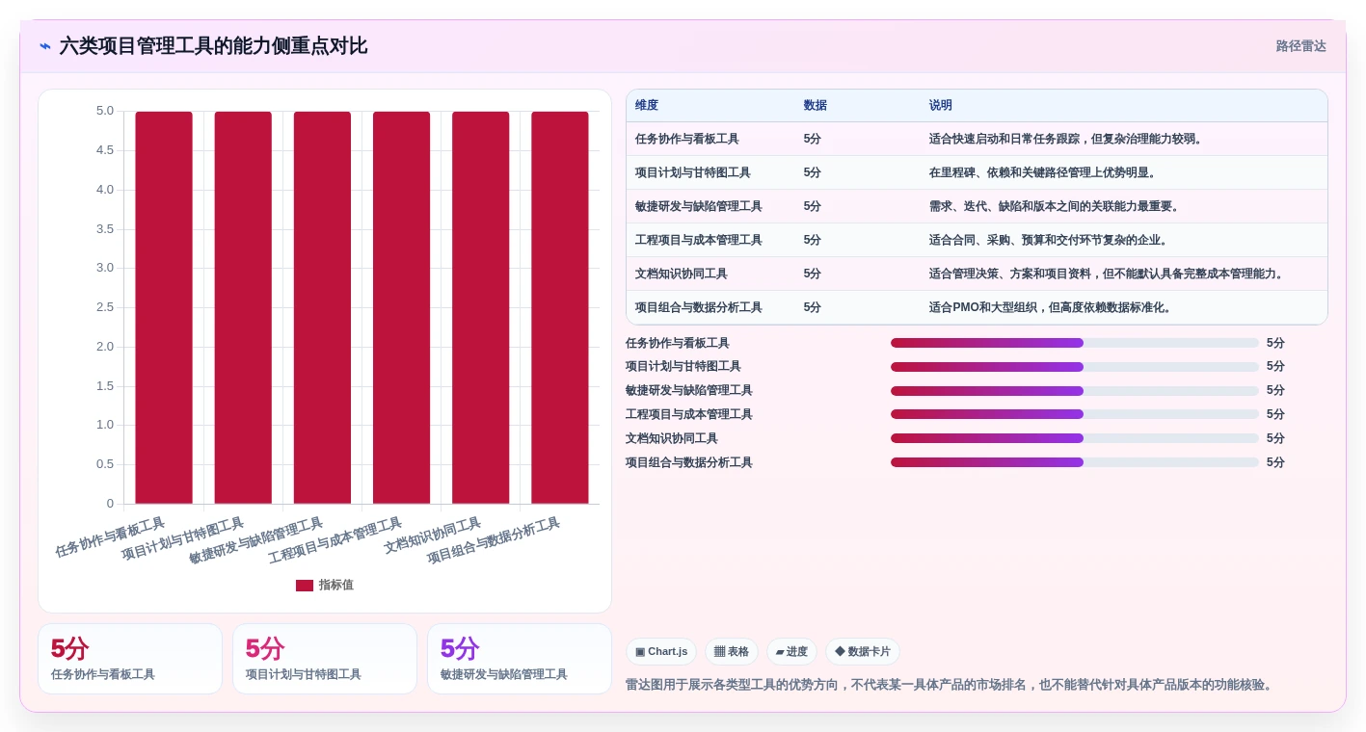Click the 5分 cell in the 文档知识协同工具 table row

(813, 274)
